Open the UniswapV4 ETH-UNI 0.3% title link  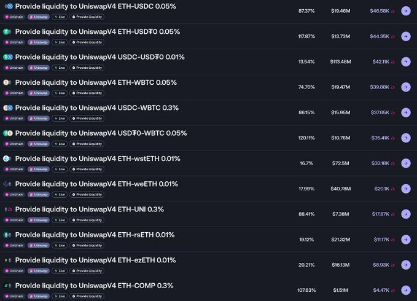click(x=89, y=209)
